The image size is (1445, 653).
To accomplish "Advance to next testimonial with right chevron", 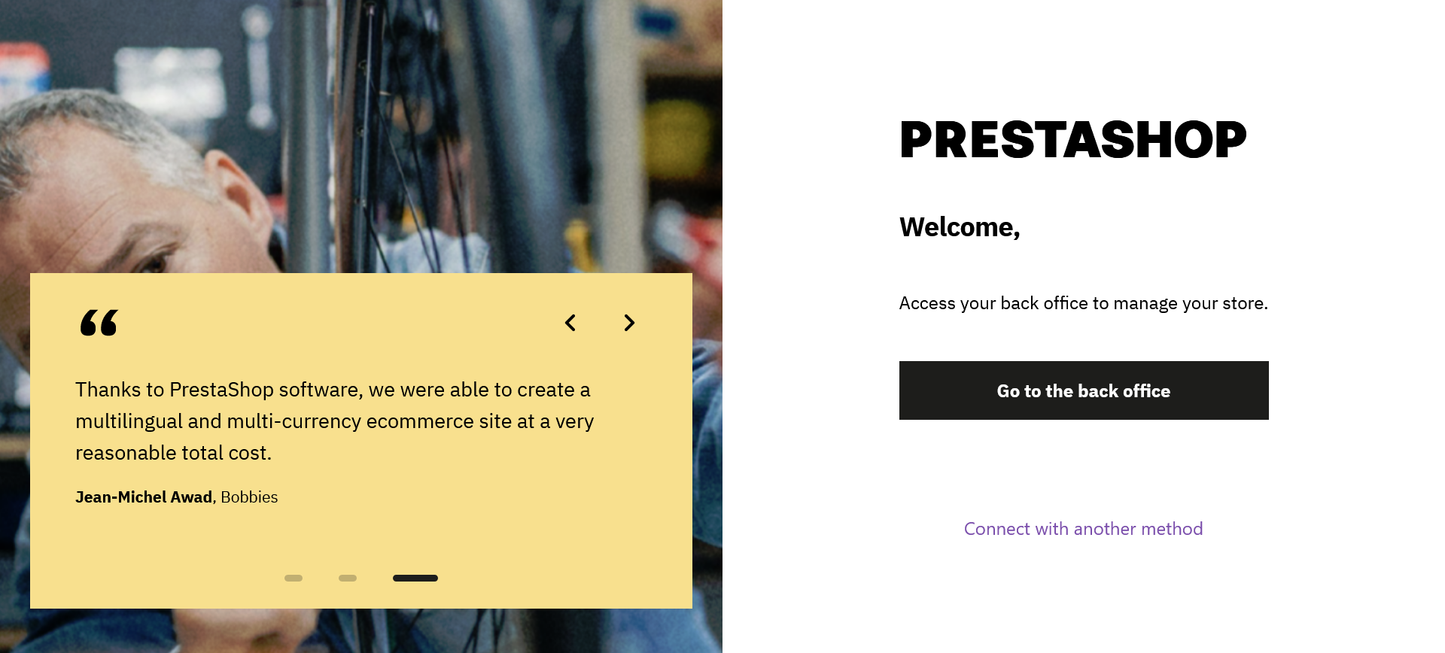I will (x=629, y=323).
